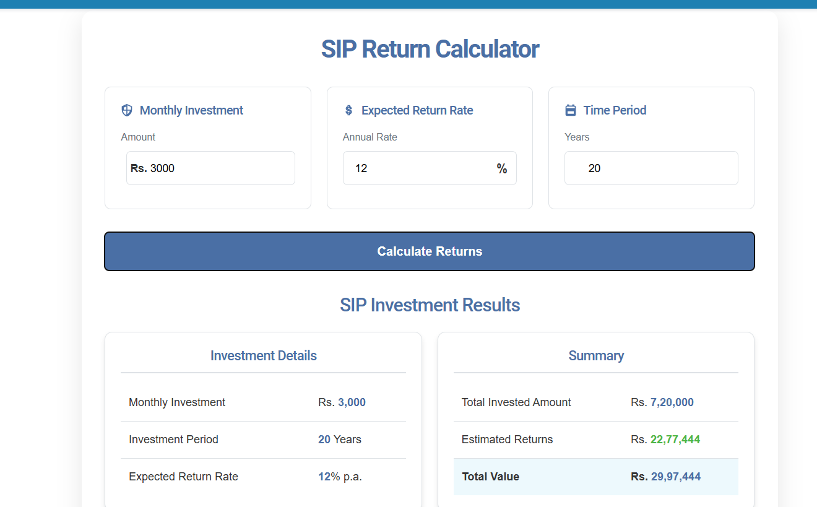Select the Monthly Investment value Rs. 3,000
Viewport: 817px width, 507px height.
coord(342,402)
